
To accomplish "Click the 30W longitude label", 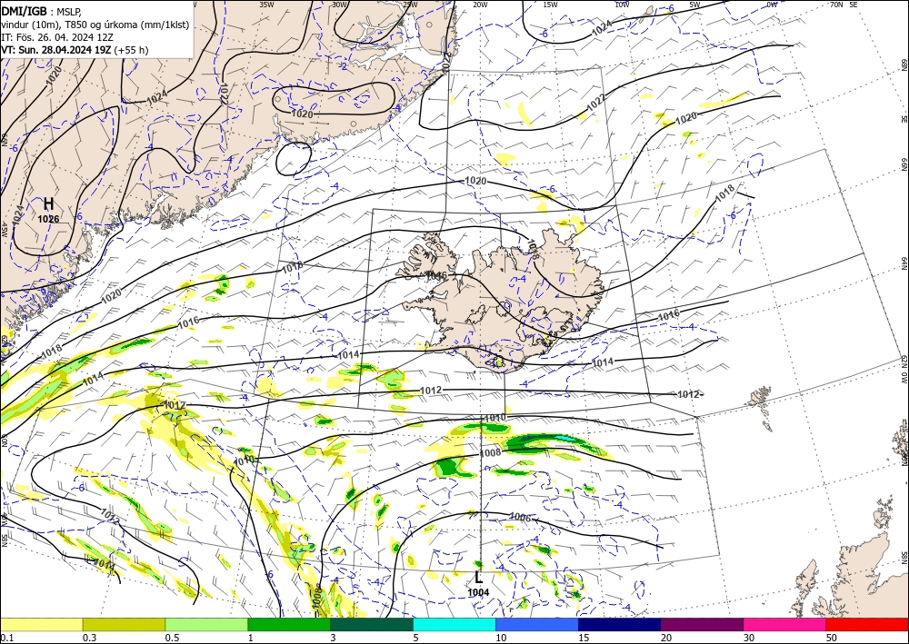I will 340,4.
